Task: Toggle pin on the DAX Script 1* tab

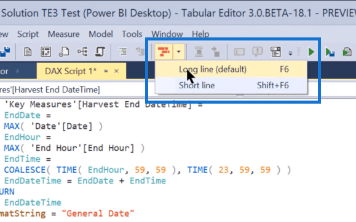Action: [x=106, y=71]
